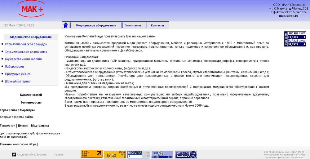Click greeting text Уважаемые Коллеги!

pyautogui.click(x=79, y=36)
